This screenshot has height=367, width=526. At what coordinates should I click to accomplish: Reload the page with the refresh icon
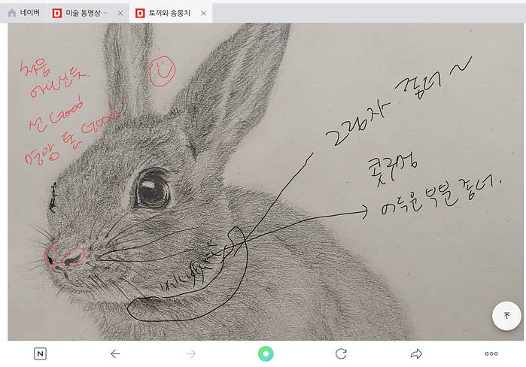[341, 353]
